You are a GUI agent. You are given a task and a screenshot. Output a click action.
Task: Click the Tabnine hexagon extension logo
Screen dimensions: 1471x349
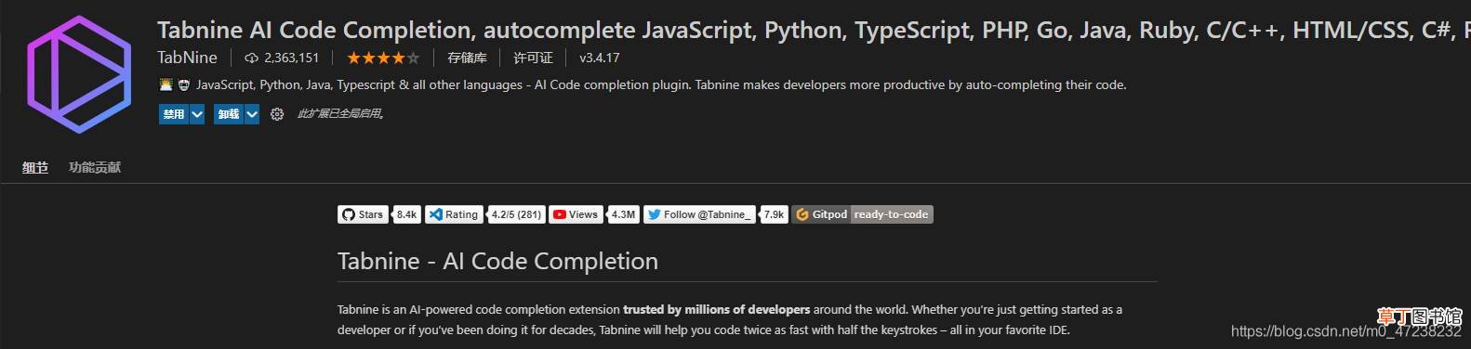[x=79, y=74]
